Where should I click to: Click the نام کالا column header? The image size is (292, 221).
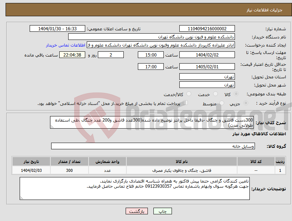coord(182,161)
